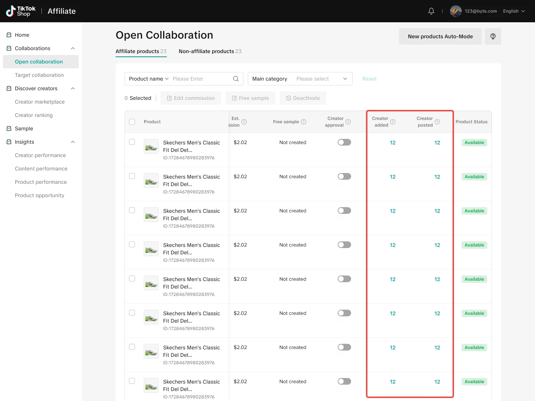Open Creator marketplace in sidebar
Viewport: 535px width, 401px height.
pyautogui.click(x=40, y=102)
